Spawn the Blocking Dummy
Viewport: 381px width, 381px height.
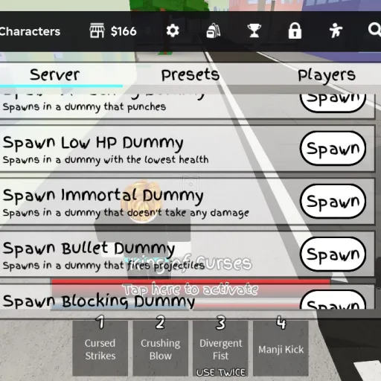333,301
